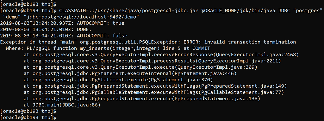The image size is (324, 121).
Task: Click the PgStatement.java:370 source reference
Action: (180, 80)
